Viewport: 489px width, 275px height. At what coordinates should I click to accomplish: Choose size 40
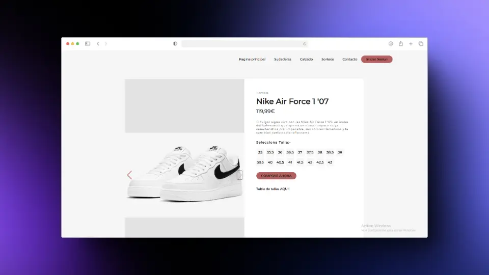pyautogui.click(x=270, y=162)
